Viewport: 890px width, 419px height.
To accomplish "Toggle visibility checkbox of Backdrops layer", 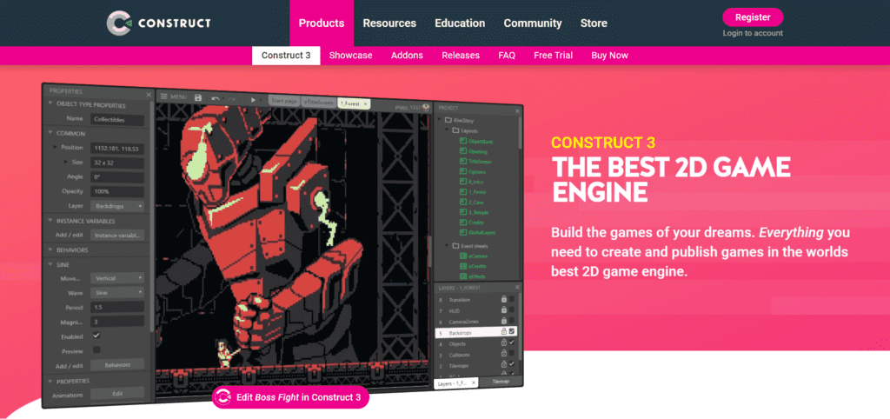I will pos(511,331).
